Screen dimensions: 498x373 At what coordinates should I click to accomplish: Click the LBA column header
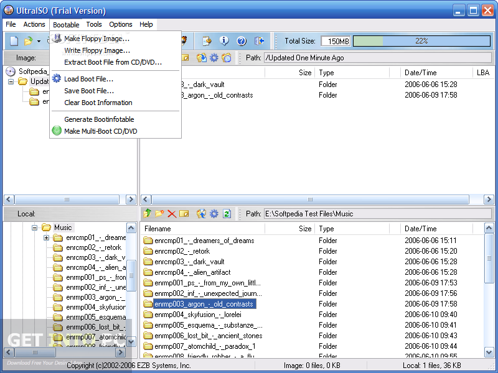(484, 73)
